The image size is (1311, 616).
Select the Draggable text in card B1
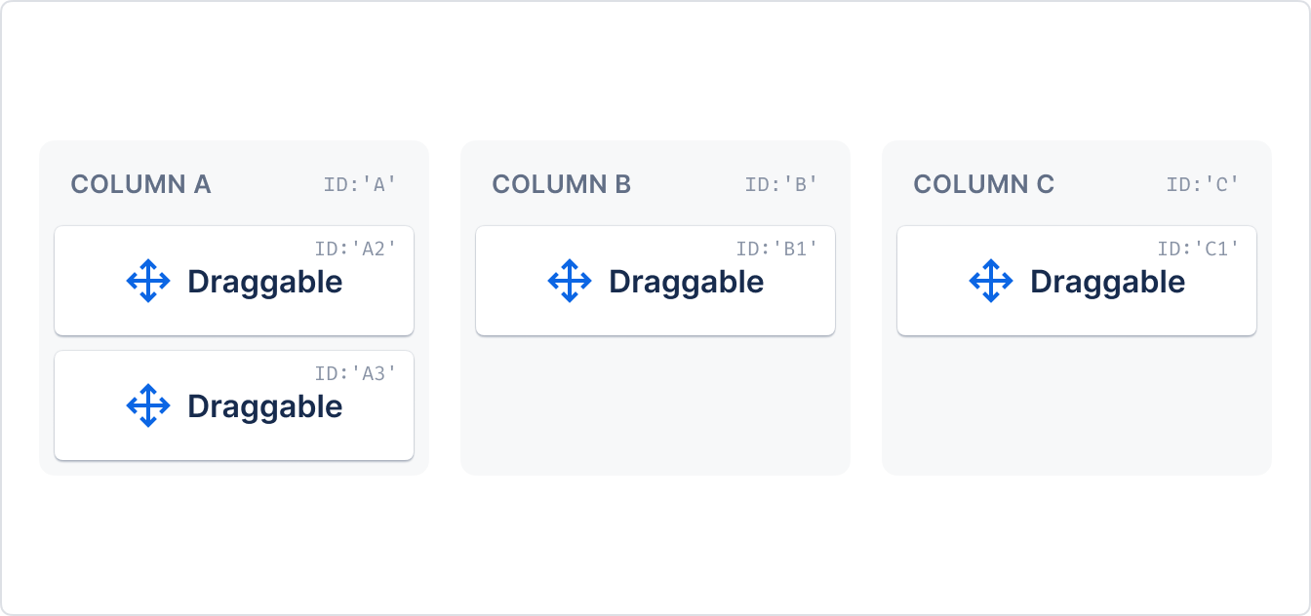click(x=687, y=282)
